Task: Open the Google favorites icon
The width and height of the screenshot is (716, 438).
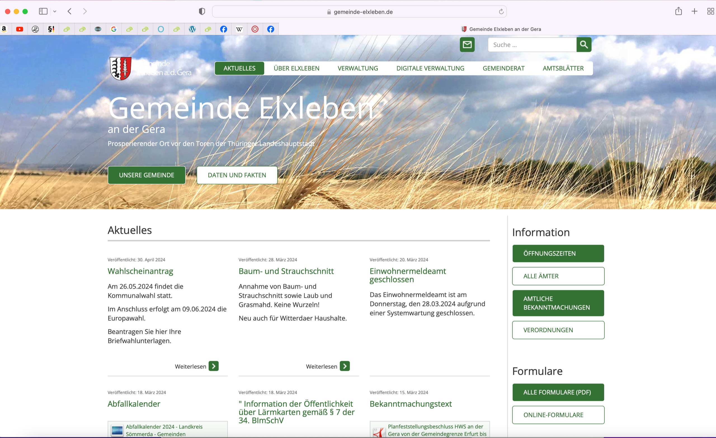Action: [114, 29]
